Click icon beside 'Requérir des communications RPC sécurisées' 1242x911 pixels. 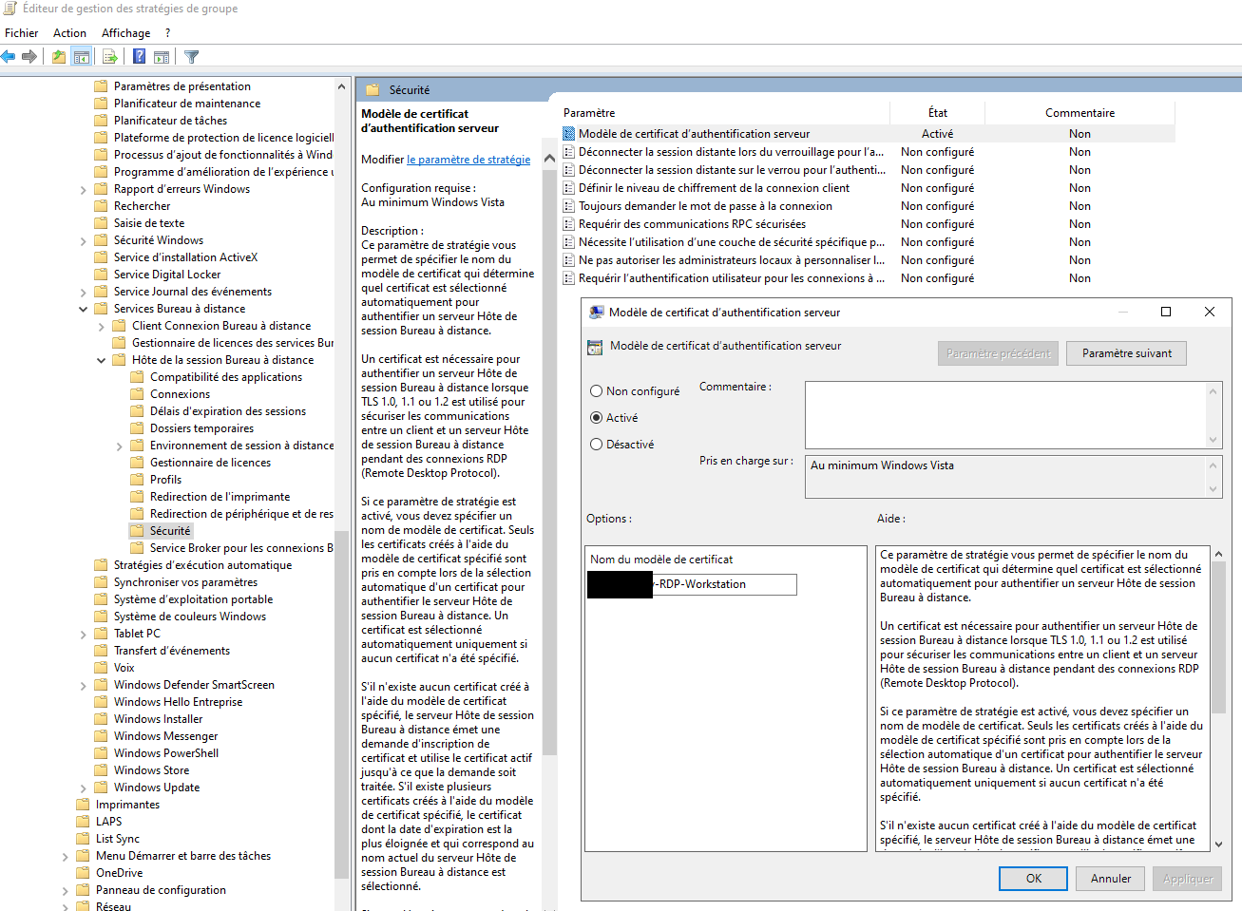pyautogui.click(x=569, y=224)
